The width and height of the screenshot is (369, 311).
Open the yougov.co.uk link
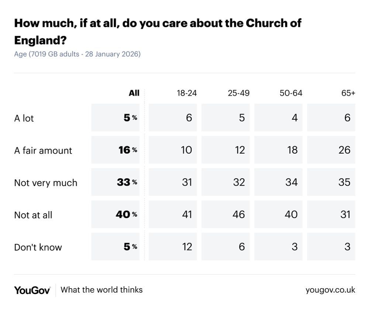tap(330, 290)
